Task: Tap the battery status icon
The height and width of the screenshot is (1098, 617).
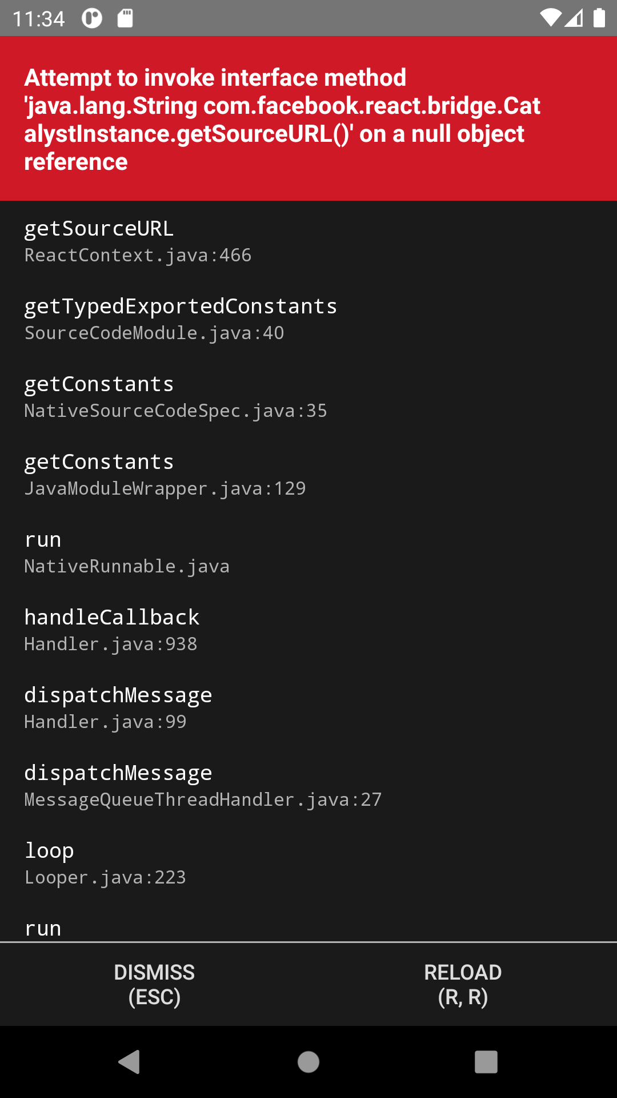Action: [x=599, y=18]
